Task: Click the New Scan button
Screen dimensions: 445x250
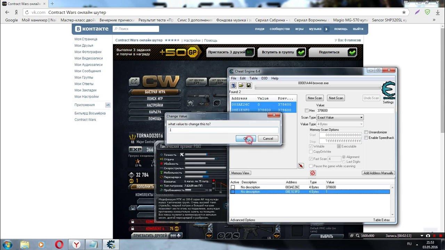Action: (315, 98)
